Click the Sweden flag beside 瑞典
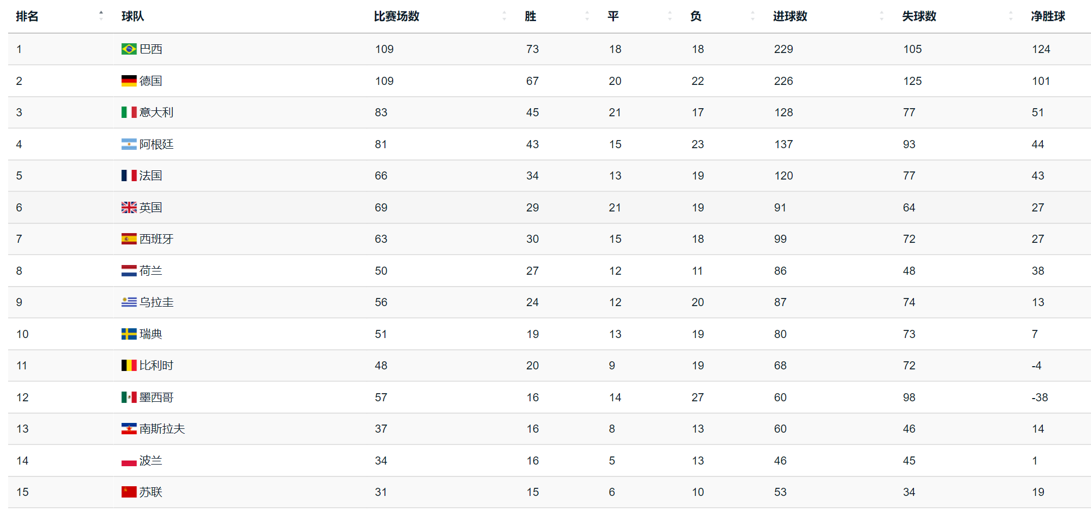1091x510 pixels. 129,334
